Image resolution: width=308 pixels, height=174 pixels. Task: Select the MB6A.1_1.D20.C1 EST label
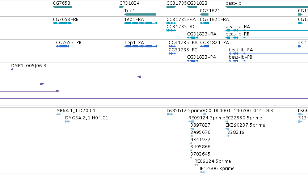pos(76,111)
